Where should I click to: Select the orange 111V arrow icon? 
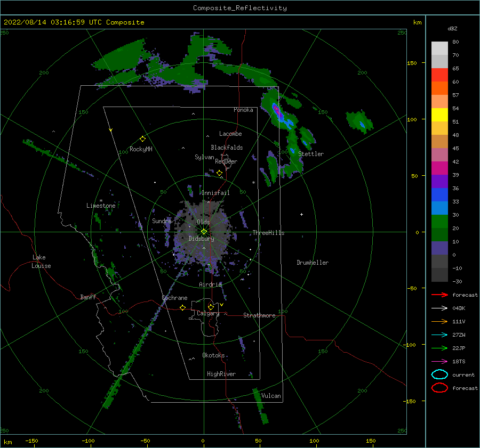pos(439,321)
